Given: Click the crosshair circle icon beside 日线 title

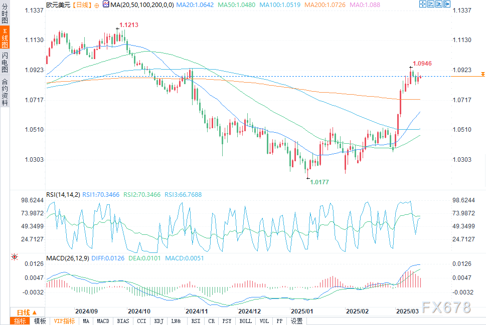Looking at the screenshot, I should coord(96,5).
